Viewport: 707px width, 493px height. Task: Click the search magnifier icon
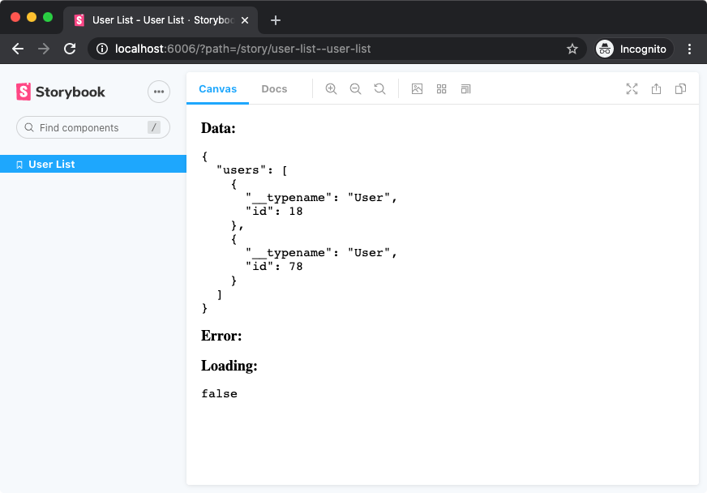29,127
